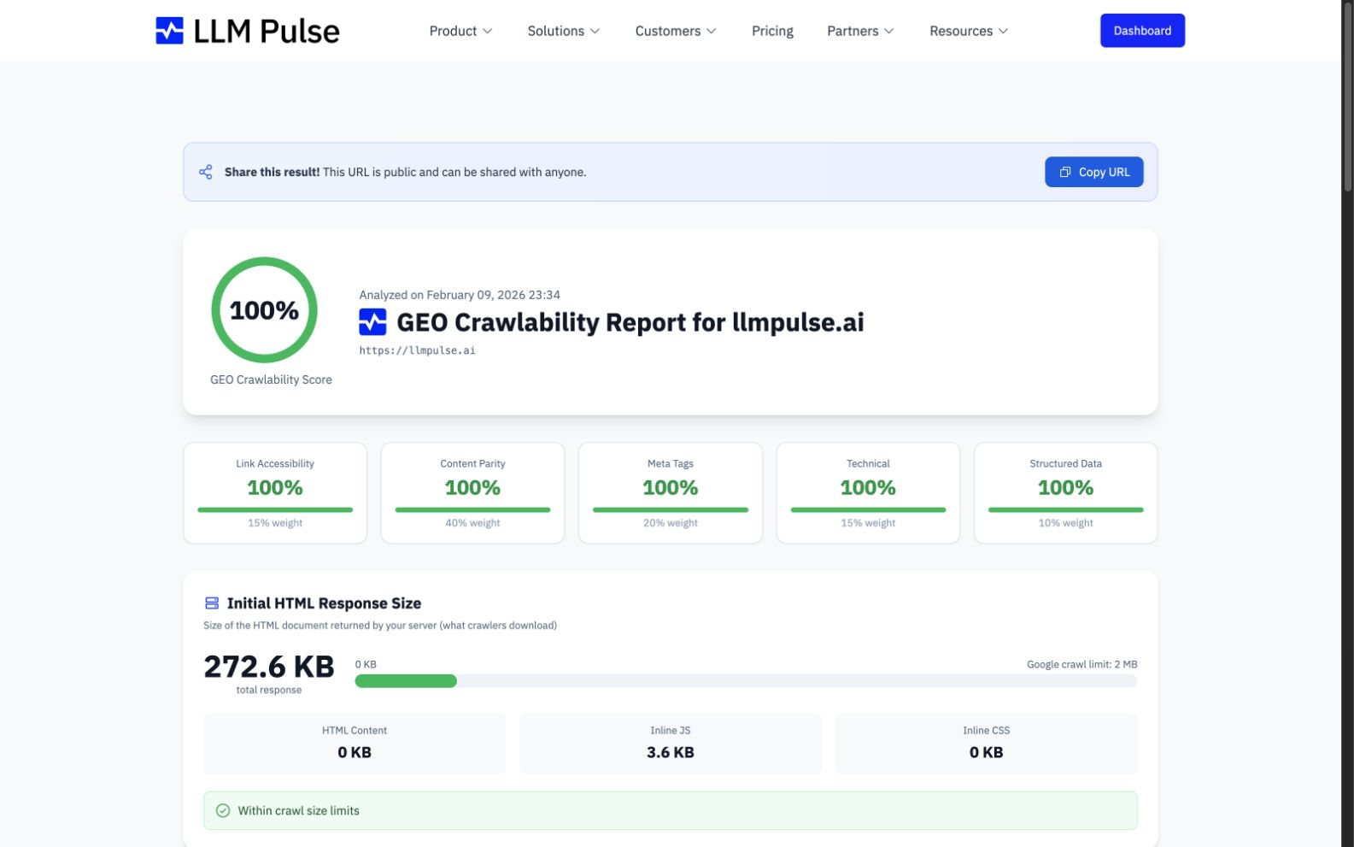Select the Content Parity score card
Screen dimensions: 1354x847
click(x=472, y=492)
